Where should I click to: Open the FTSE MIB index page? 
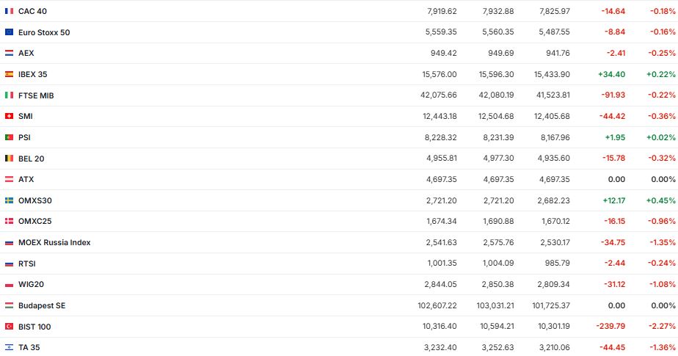pos(36,95)
